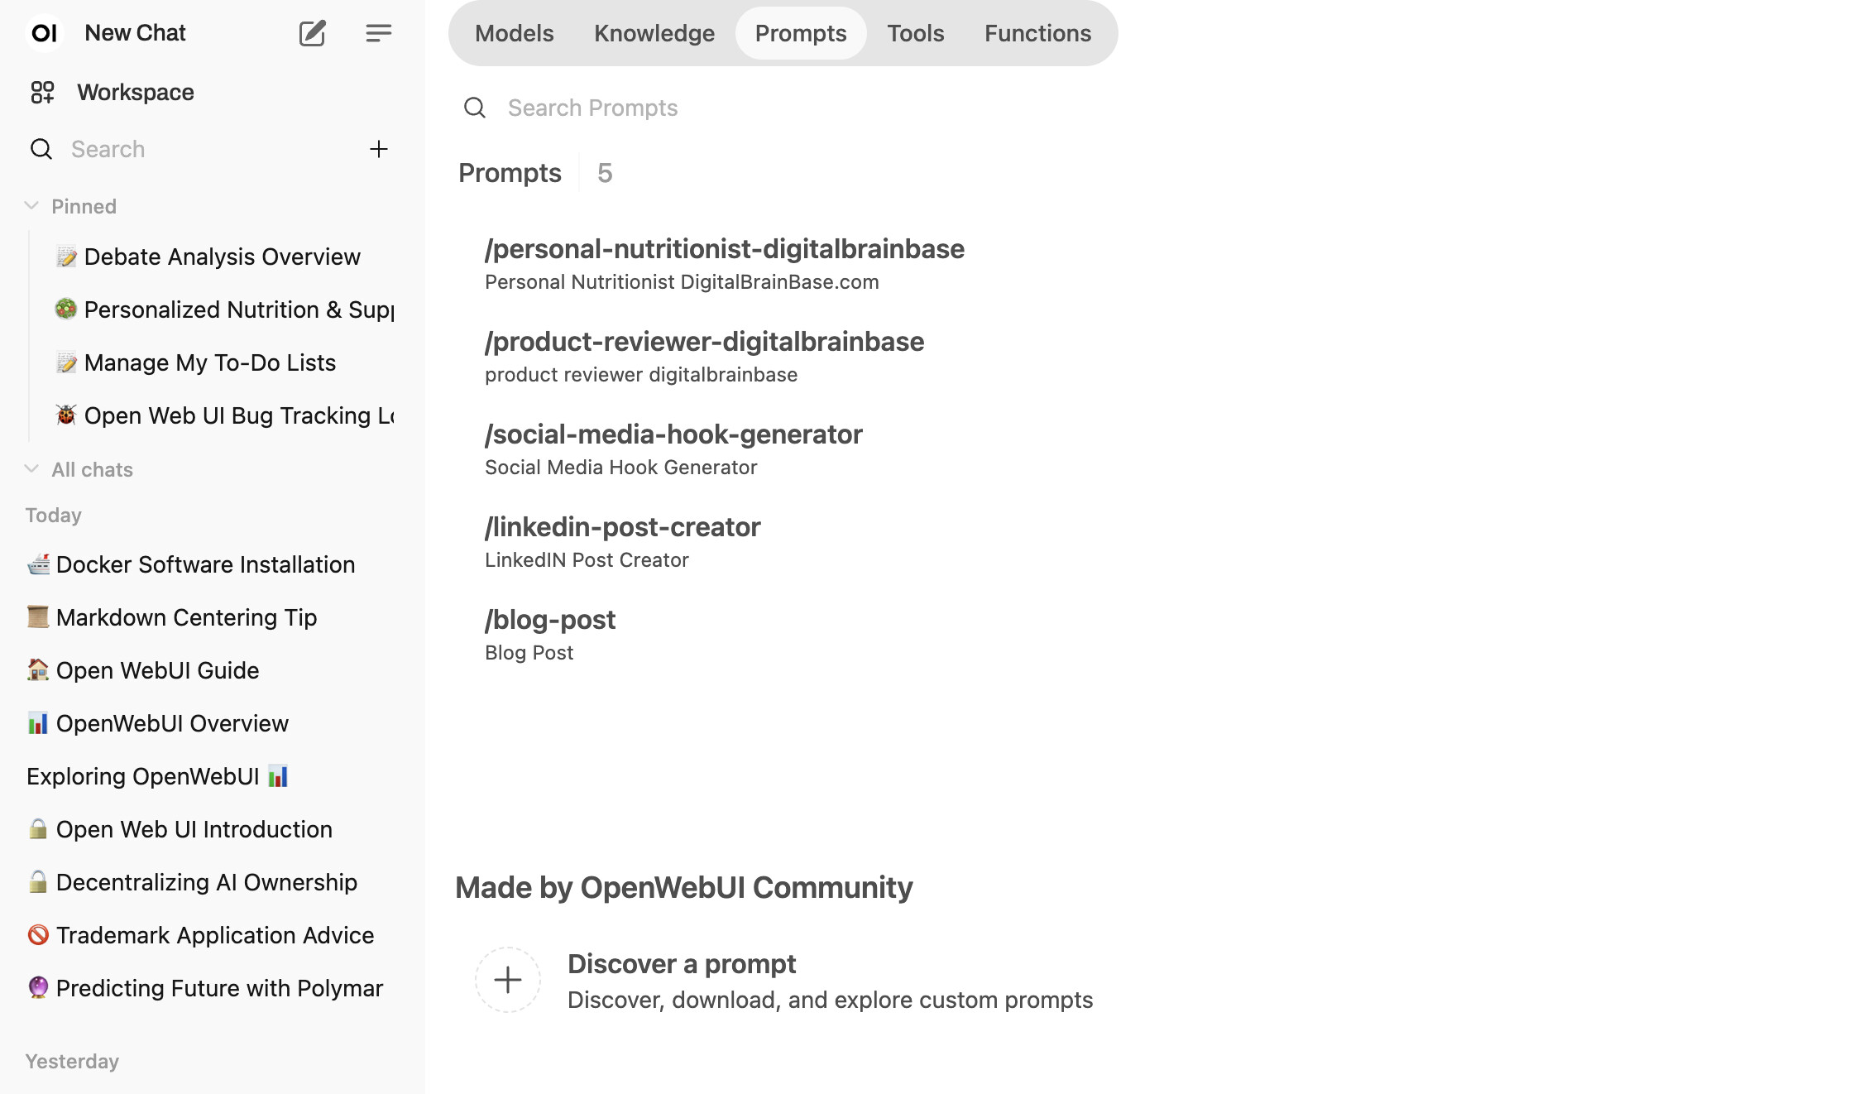This screenshot has height=1094, width=1868.
Task: Open pinned chat Personalized Nutrition & Supp
Action: [x=223, y=309]
